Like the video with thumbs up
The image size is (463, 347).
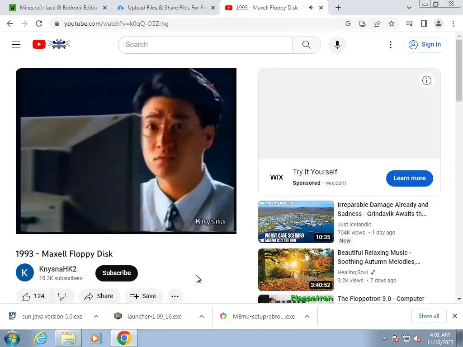point(33,296)
